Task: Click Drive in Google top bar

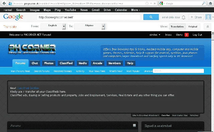Action: pyautogui.click(x=107, y=10)
